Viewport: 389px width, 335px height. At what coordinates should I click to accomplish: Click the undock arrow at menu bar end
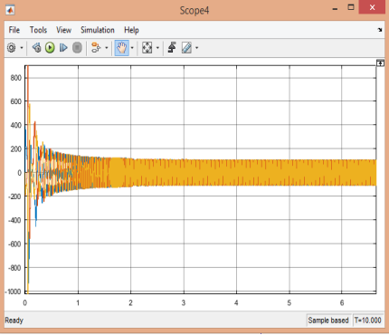point(380,30)
